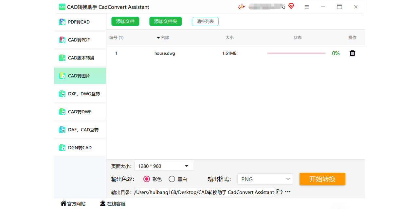Click the CAD logo icon in title bar
The image size is (419, 209).
pyautogui.click(x=62, y=7)
